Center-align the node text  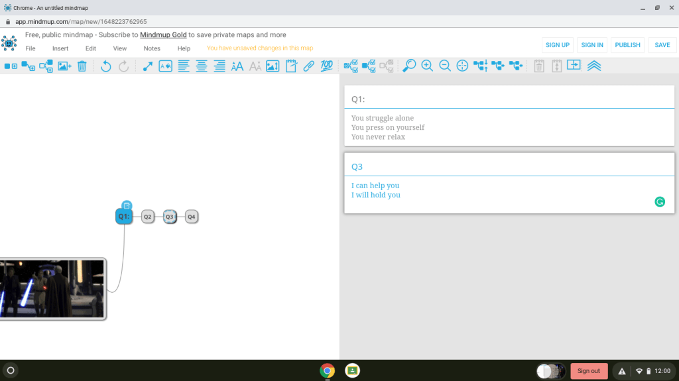point(202,66)
